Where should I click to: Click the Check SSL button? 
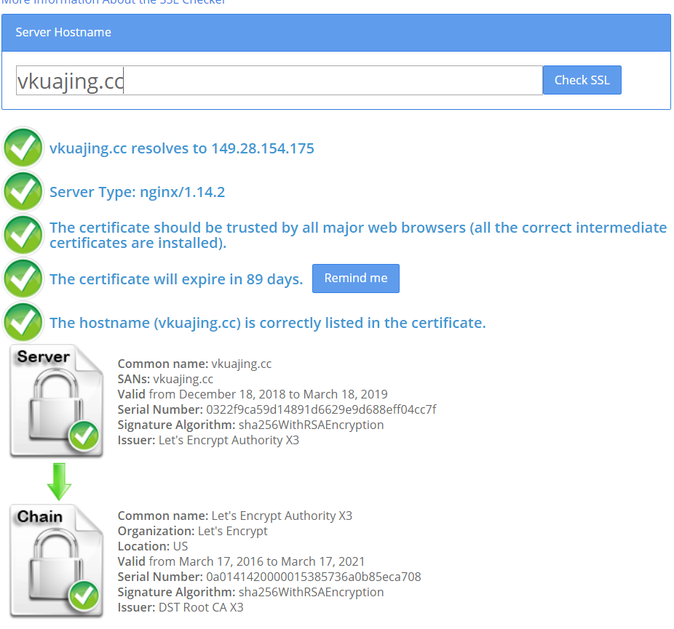pos(582,80)
